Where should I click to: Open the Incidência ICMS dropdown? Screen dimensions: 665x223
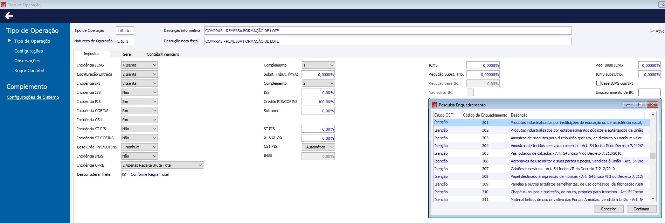pyautogui.click(x=139, y=65)
